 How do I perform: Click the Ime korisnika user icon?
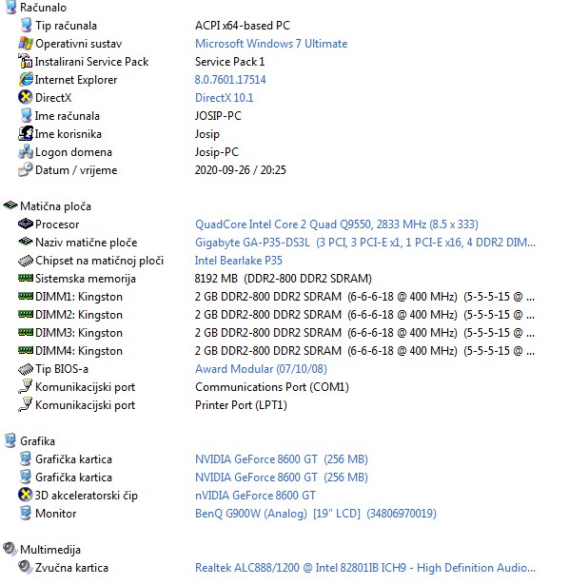coord(26,133)
